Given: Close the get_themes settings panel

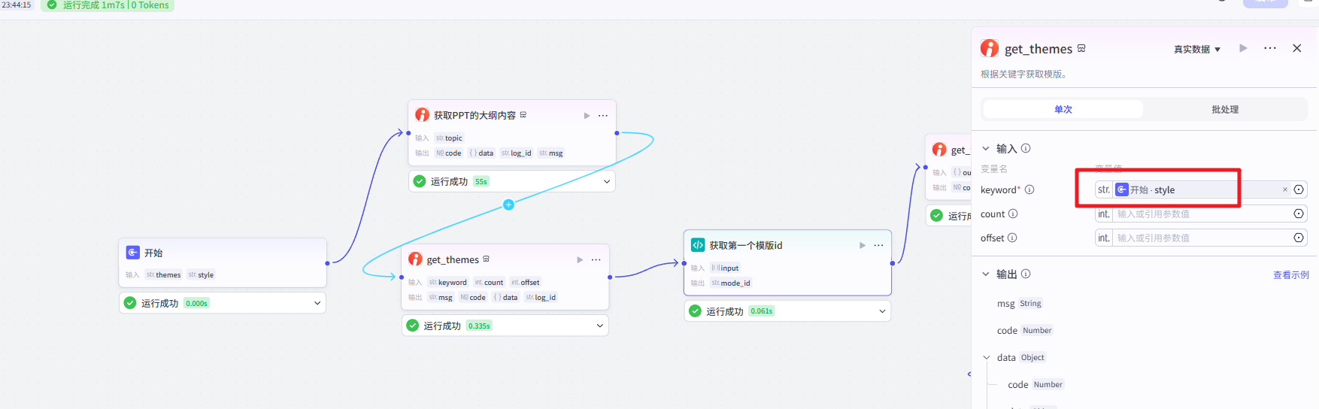Looking at the screenshot, I should (1297, 48).
